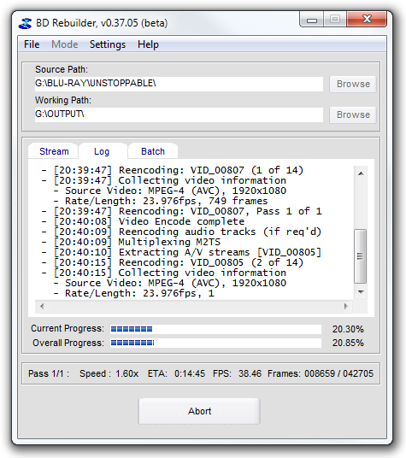This screenshot has height=458, width=406.
Task: Open the Help menu
Action: pyautogui.click(x=148, y=44)
